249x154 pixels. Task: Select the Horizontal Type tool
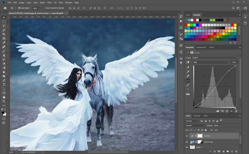point(4,85)
